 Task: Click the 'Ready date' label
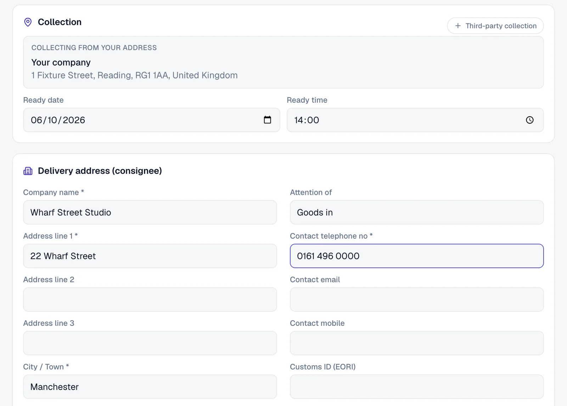43,100
